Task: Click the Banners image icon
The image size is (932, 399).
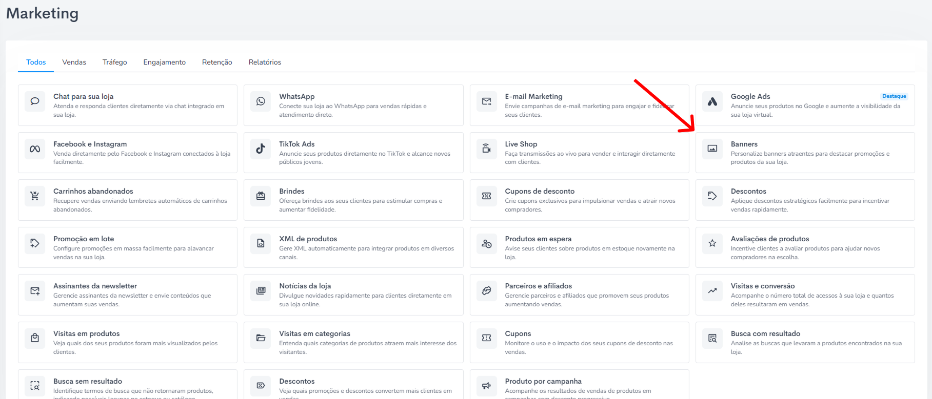Action: coord(712,149)
